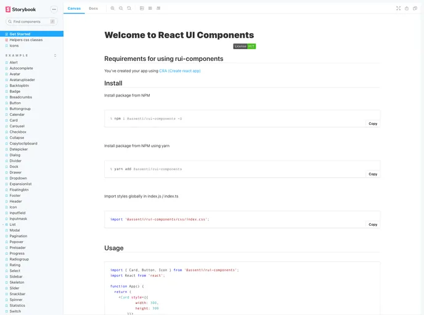Screen dimensions: 424x315
Task: Switch to the Canvas tab
Action: pos(74,9)
